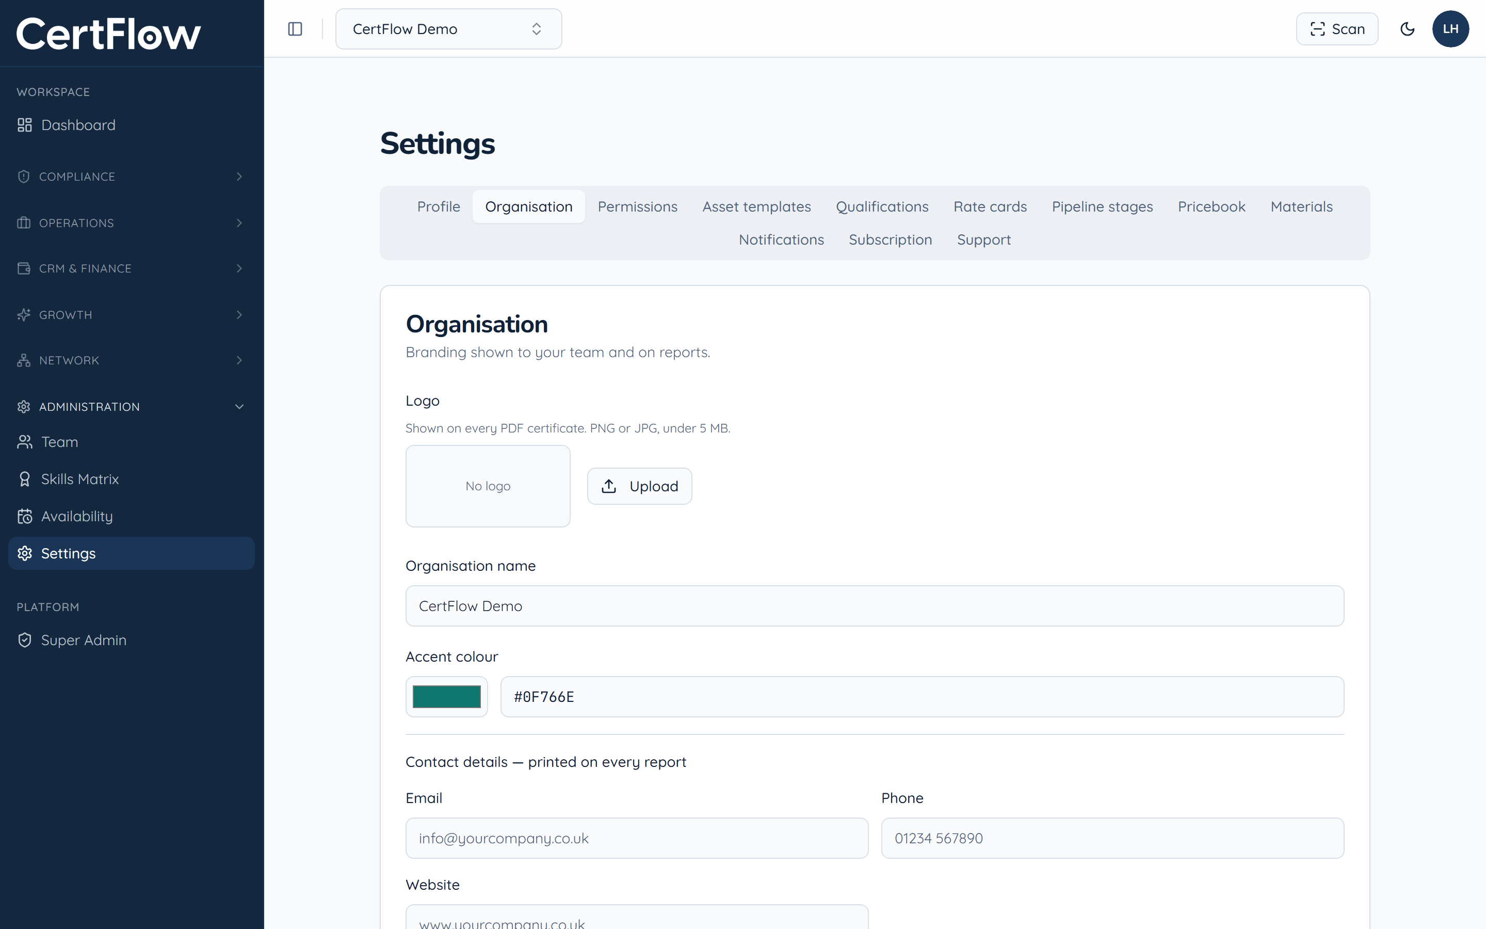
Task: Click the Skills Matrix award icon
Action: coord(25,479)
